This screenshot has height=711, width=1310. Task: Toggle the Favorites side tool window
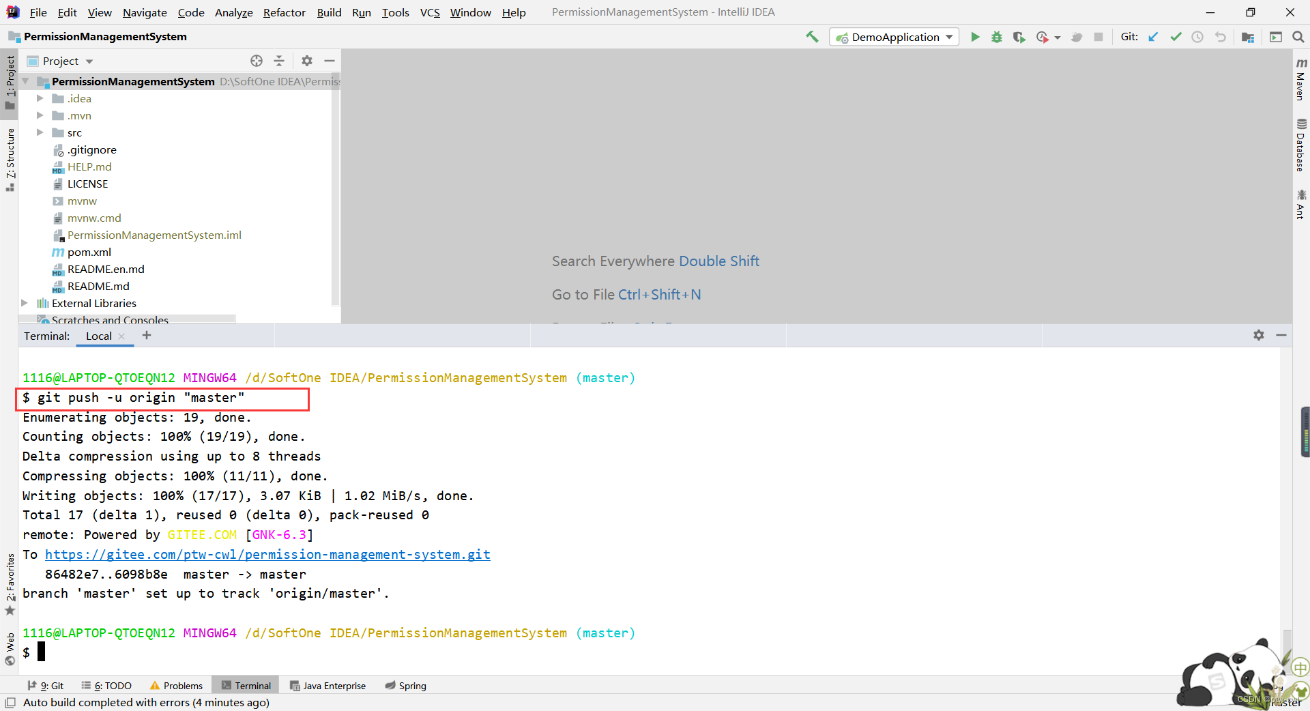pyautogui.click(x=10, y=584)
